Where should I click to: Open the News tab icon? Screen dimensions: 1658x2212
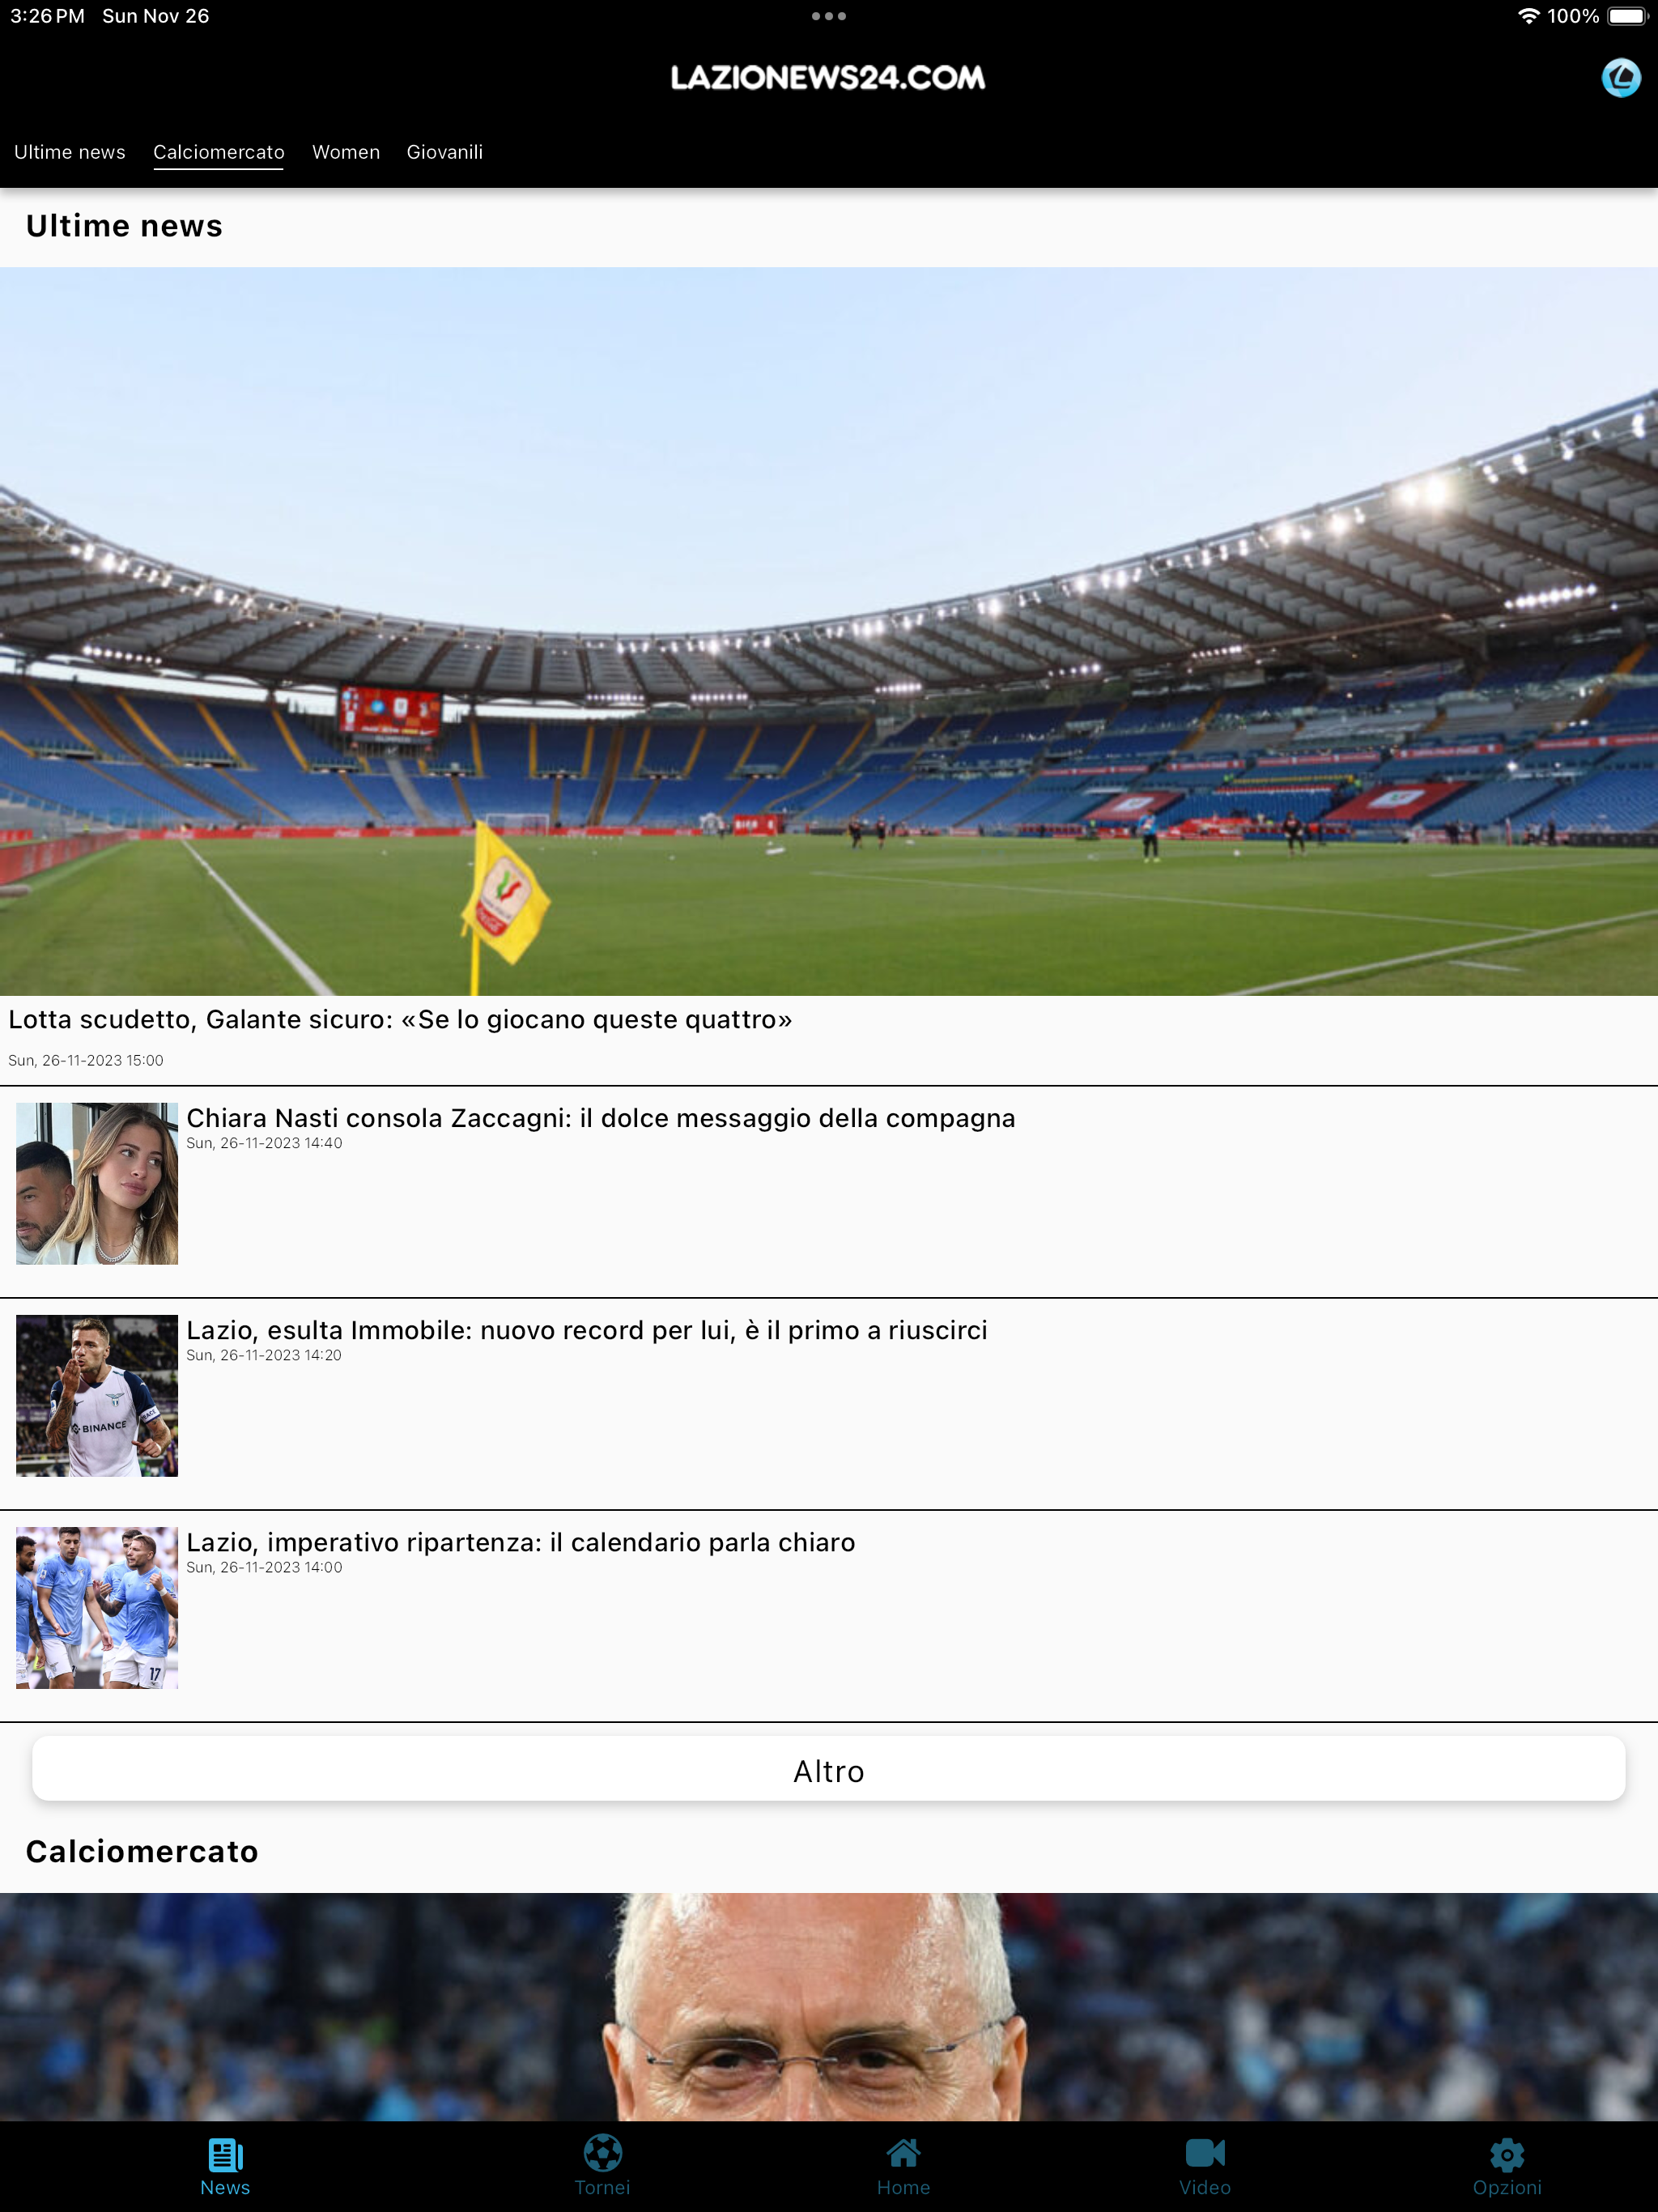click(225, 2155)
